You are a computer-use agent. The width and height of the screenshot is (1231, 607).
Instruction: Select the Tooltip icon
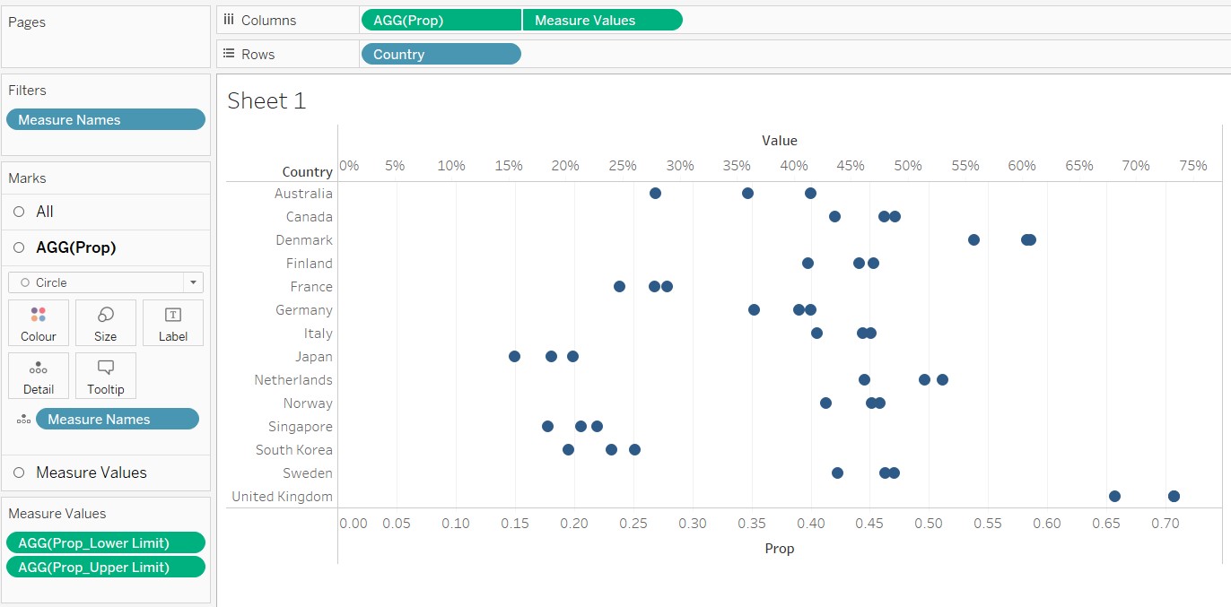[106, 376]
